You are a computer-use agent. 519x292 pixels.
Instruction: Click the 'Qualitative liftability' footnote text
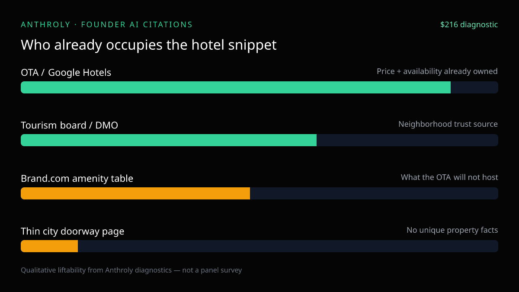(131, 270)
